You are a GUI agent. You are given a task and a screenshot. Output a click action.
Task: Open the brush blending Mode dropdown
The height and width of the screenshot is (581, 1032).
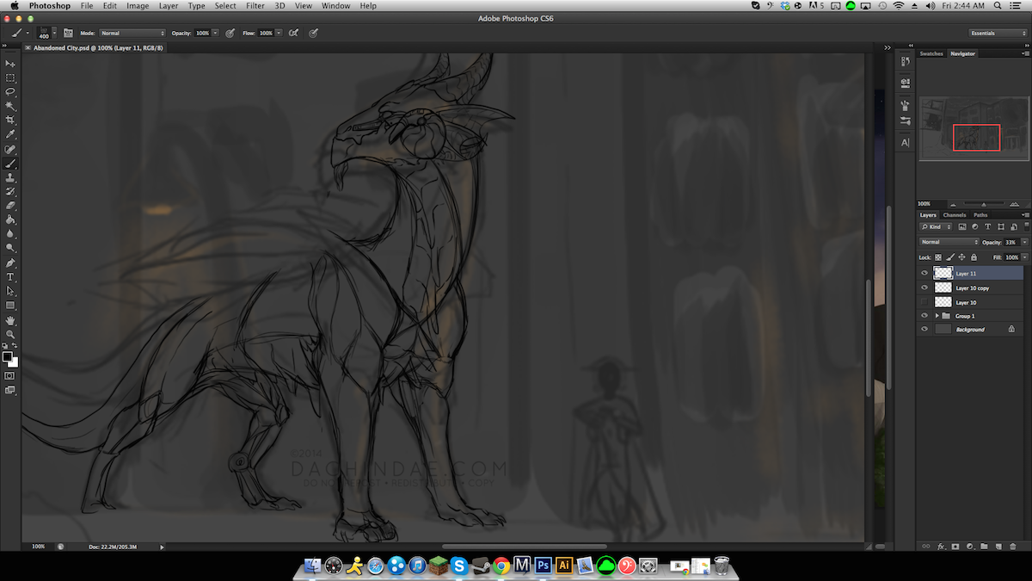point(132,33)
